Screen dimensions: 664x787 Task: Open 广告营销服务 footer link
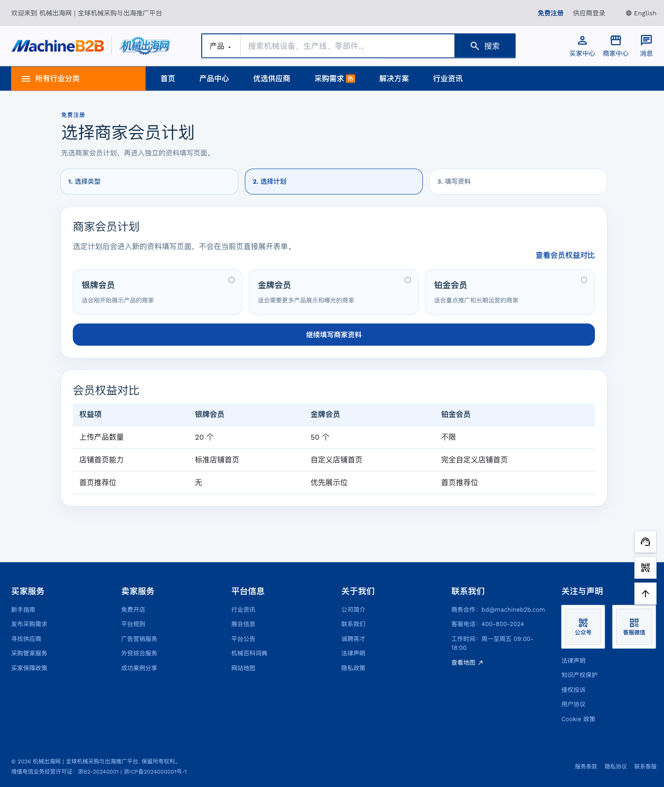click(139, 639)
